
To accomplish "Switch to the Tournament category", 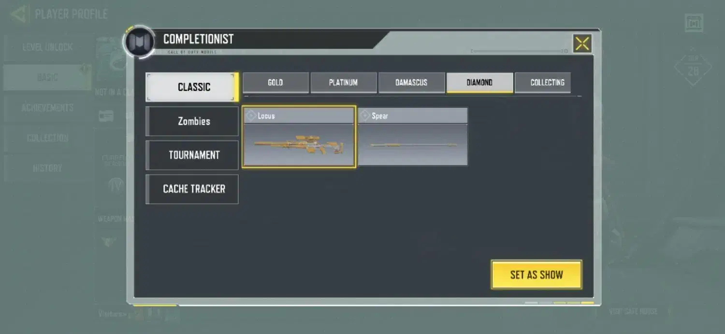I will coord(192,155).
